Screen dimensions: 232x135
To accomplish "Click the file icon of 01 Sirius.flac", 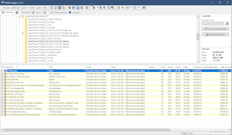I will [5, 71].
